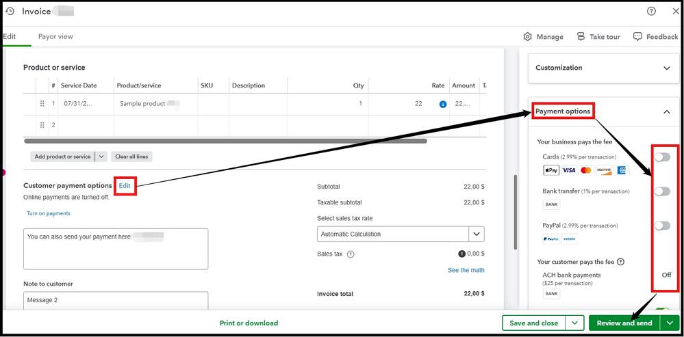Click the Save and close button
684x337 pixels.
[x=534, y=323]
